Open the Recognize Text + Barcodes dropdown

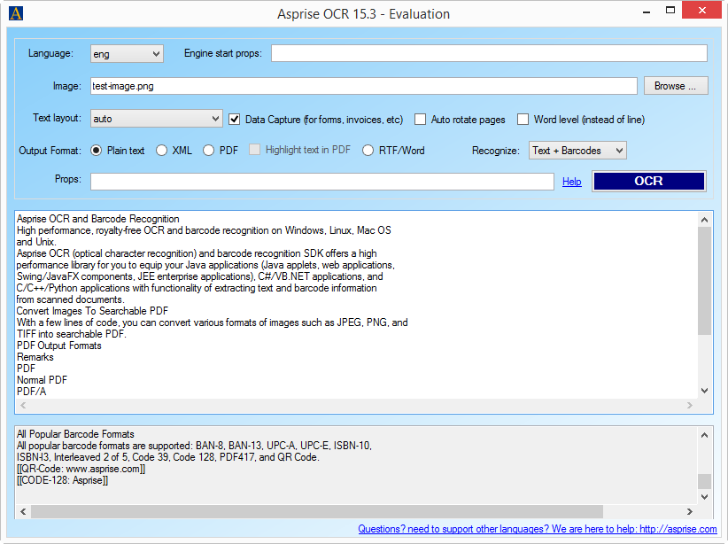577,151
